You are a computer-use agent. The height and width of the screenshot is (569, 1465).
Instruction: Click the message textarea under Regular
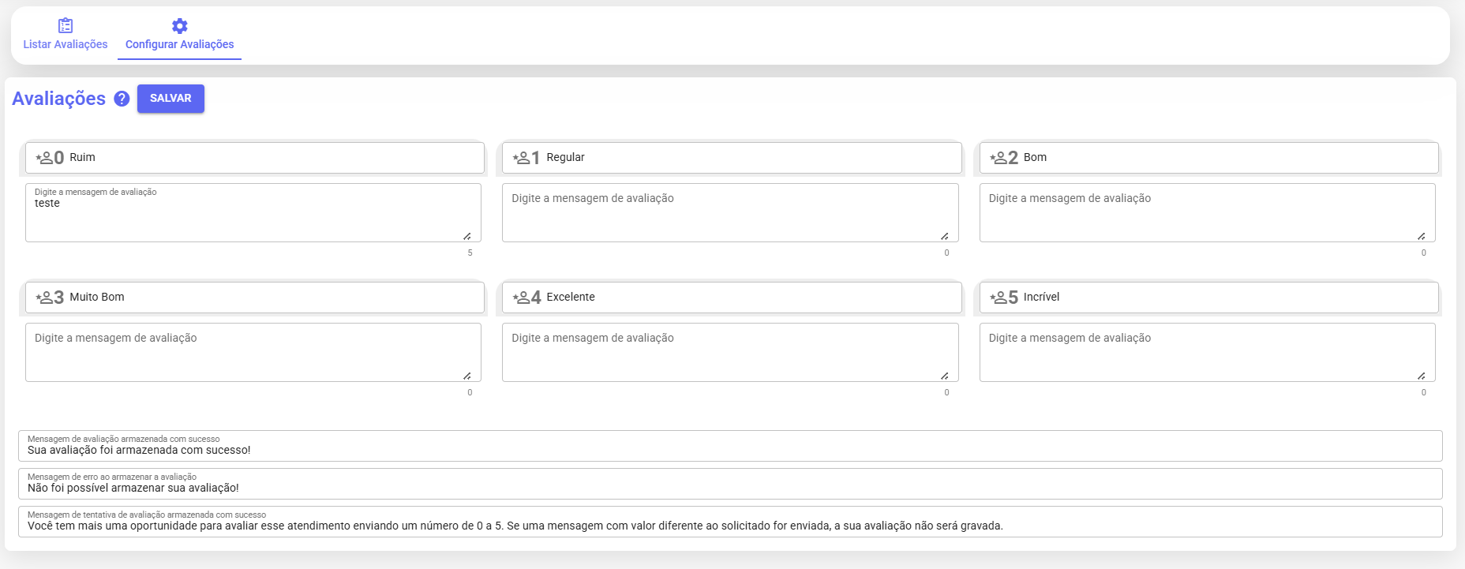tap(729, 213)
